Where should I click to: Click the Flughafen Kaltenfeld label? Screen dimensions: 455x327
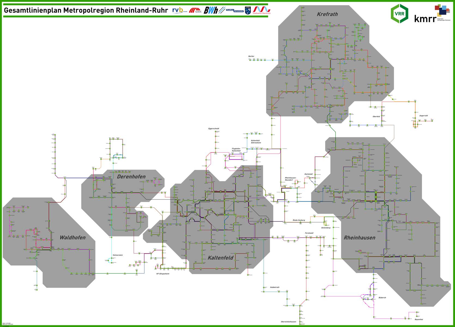click(x=236, y=150)
